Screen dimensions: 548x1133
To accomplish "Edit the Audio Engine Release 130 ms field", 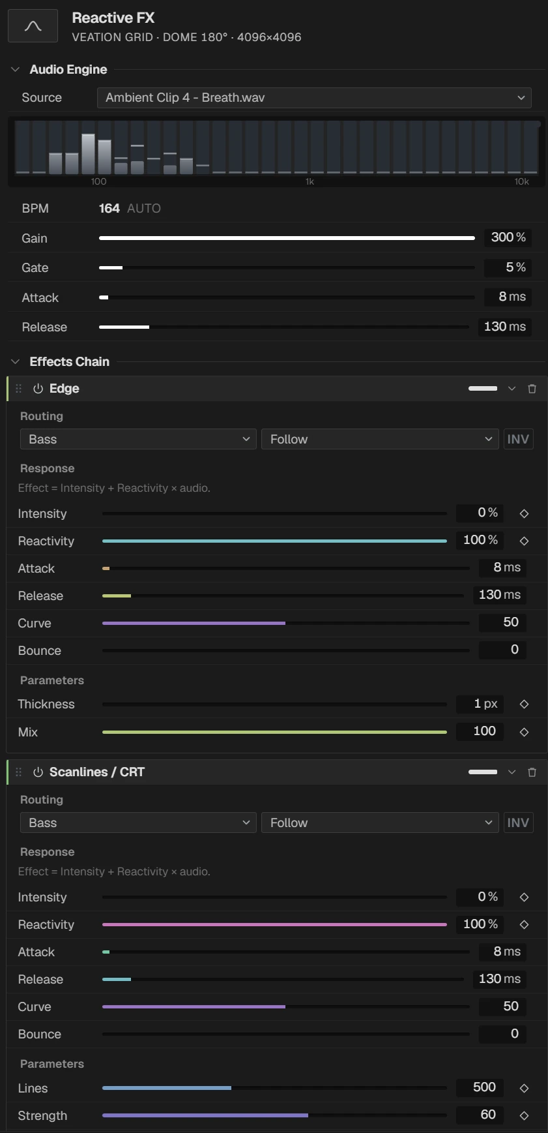I will point(504,327).
